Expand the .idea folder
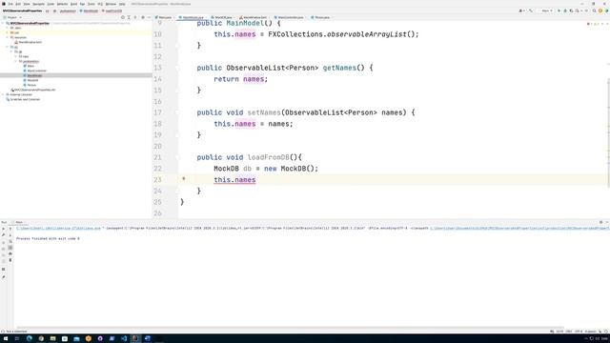The height and width of the screenshot is (343, 610). (x=8, y=28)
